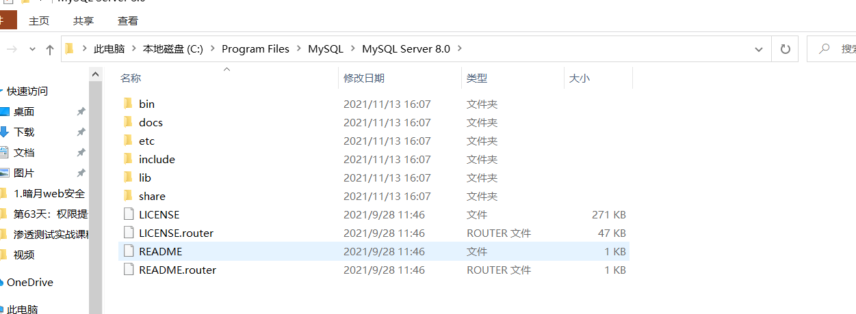The width and height of the screenshot is (856, 314).
Task: Refresh the current folder view
Action: [x=786, y=49]
